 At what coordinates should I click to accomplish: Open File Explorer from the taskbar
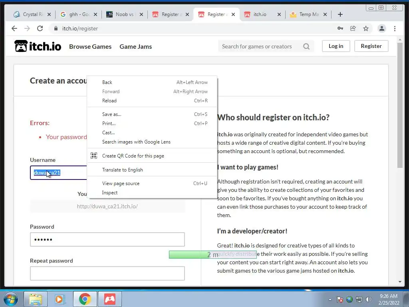click(x=36, y=299)
